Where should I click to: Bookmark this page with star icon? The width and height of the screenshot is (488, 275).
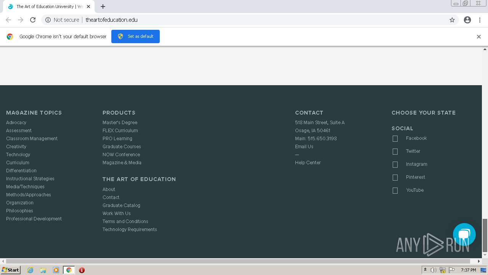click(452, 20)
